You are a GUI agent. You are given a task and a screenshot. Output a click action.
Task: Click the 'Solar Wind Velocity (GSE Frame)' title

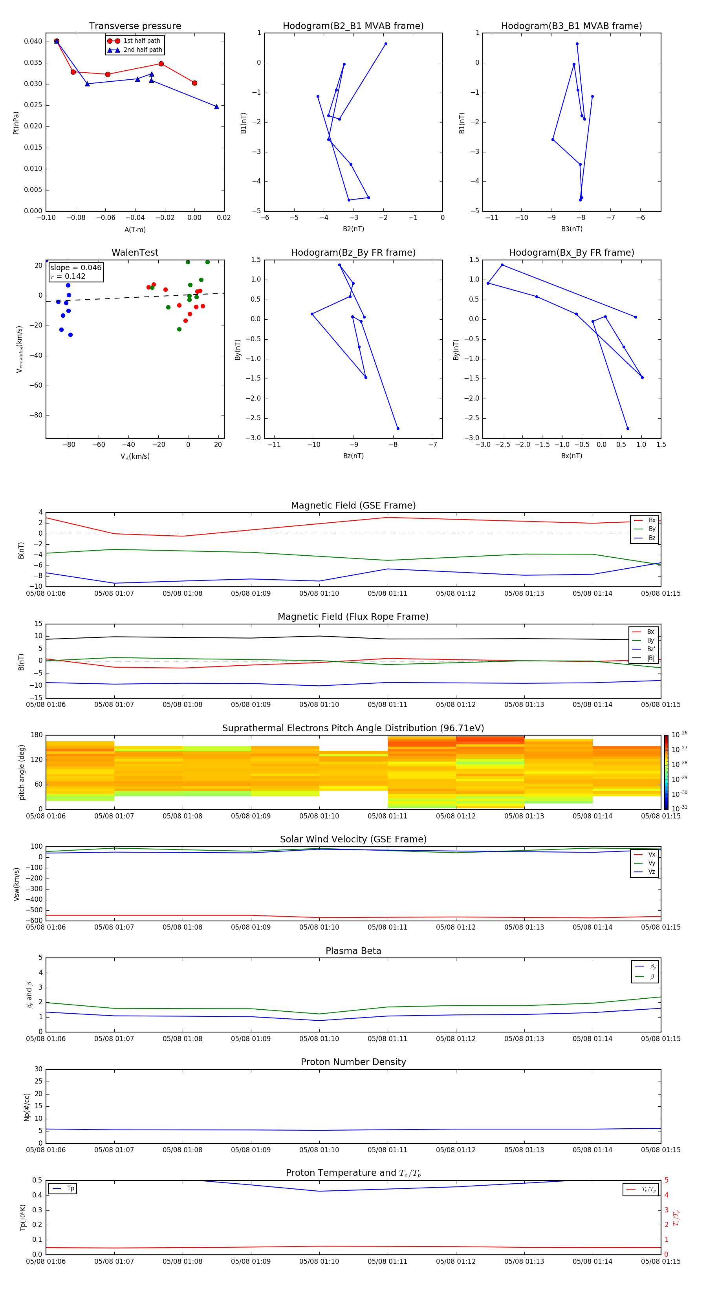(353, 839)
